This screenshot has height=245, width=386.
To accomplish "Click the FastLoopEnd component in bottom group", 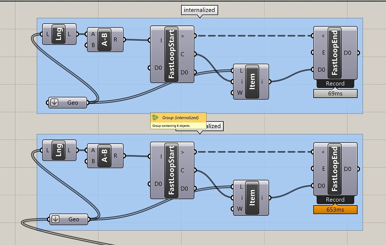I will 335,169.
